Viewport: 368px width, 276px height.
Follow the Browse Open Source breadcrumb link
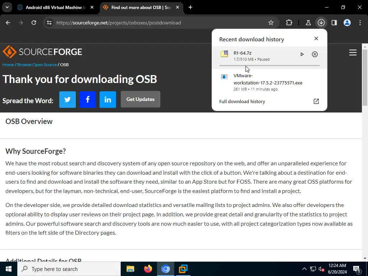tap(37, 65)
